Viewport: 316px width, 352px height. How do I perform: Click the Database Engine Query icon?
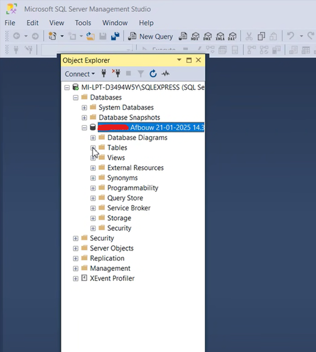pos(183,36)
